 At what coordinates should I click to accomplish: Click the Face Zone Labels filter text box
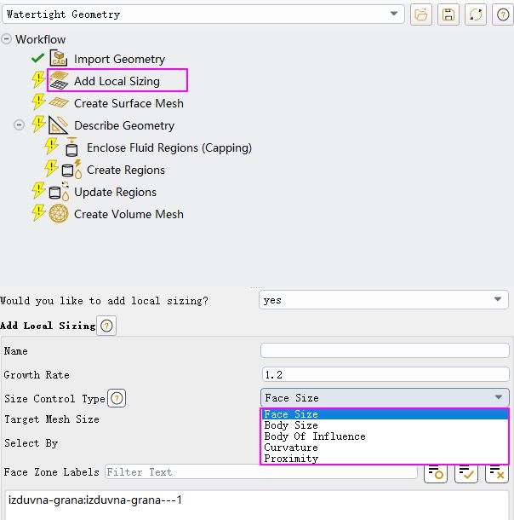click(x=260, y=472)
